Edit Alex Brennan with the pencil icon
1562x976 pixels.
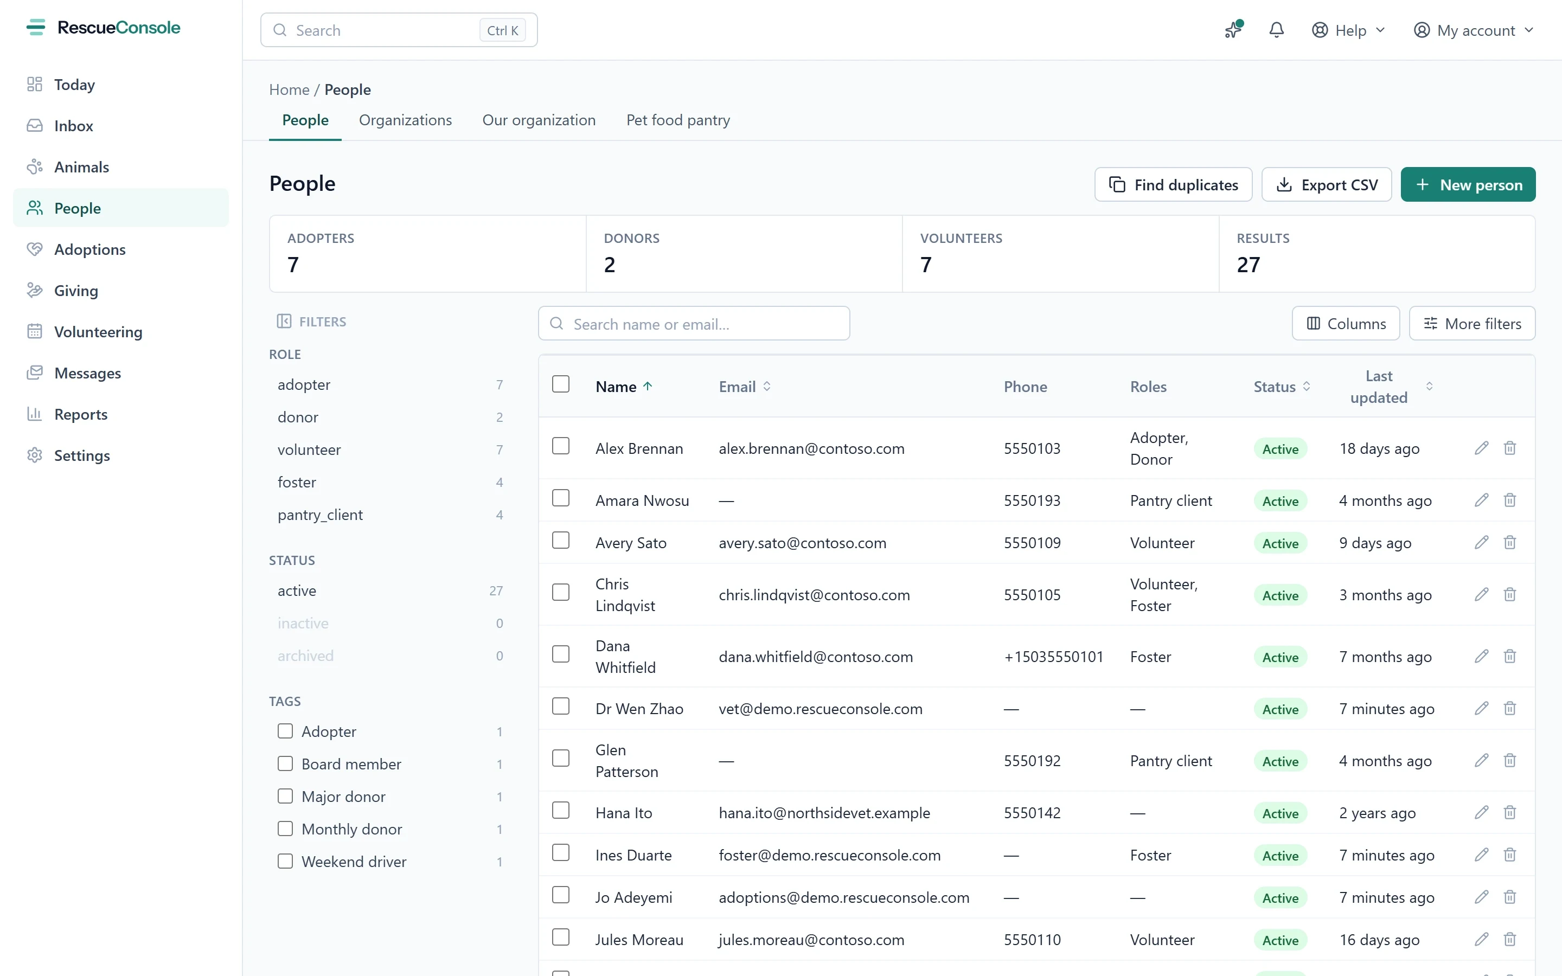pyautogui.click(x=1481, y=448)
